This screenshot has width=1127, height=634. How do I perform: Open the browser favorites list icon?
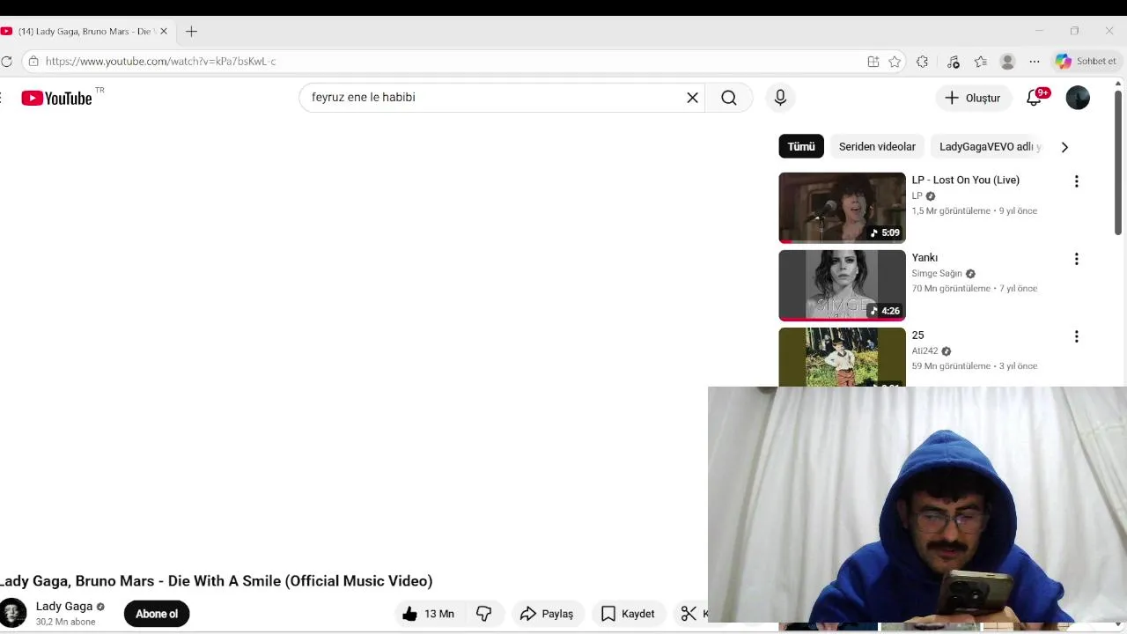[980, 62]
